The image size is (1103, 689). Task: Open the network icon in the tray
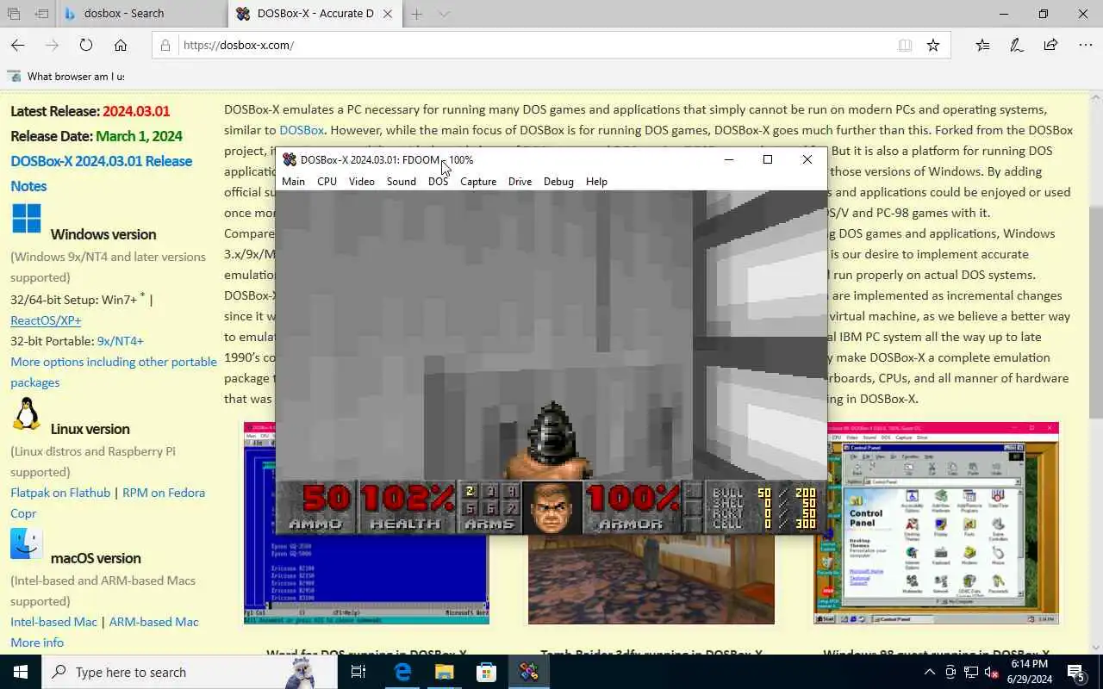tap(970, 672)
